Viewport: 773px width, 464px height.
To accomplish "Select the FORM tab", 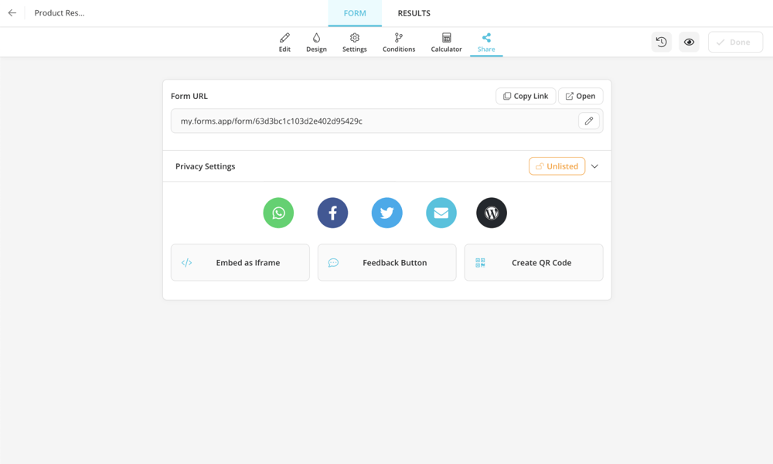I will tap(355, 13).
